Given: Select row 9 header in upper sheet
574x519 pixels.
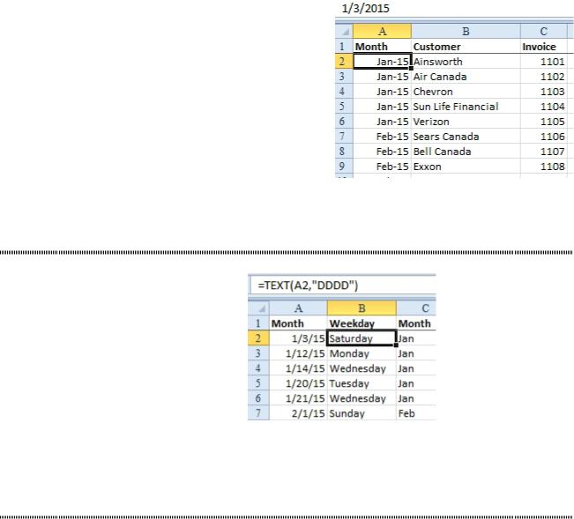Looking at the screenshot, I should pos(344,167).
